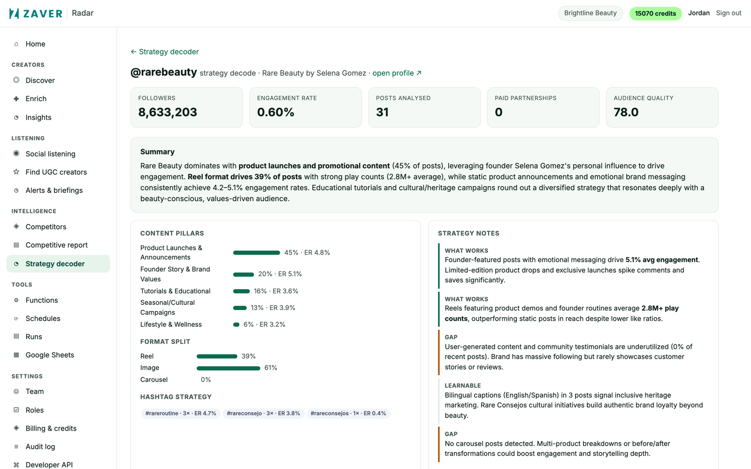Navigate to Competitors
This screenshot has height=469, width=751.
(58, 227)
